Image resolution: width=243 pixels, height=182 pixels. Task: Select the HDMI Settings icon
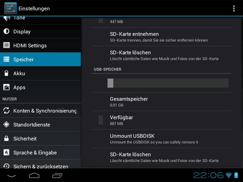6,45
